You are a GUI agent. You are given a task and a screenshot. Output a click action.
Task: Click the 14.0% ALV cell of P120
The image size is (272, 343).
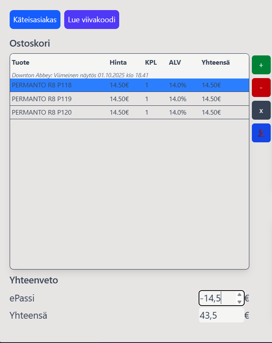[x=178, y=113]
